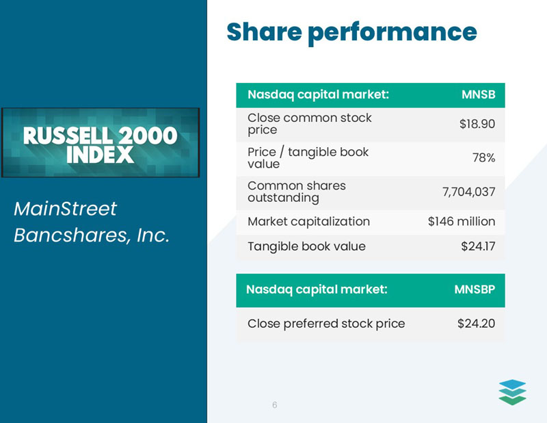The width and height of the screenshot is (547, 423).
Task: Click the Market capitalization label
Action: [x=308, y=222]
